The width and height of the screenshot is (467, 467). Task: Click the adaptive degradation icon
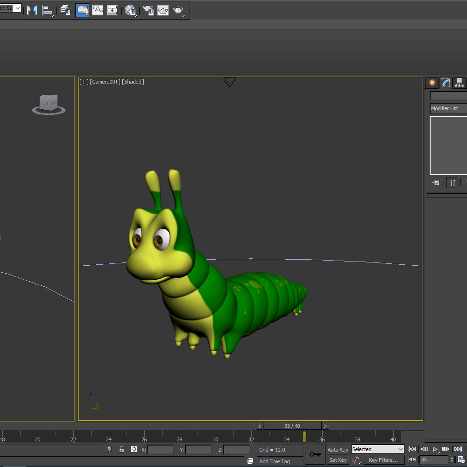250,461
